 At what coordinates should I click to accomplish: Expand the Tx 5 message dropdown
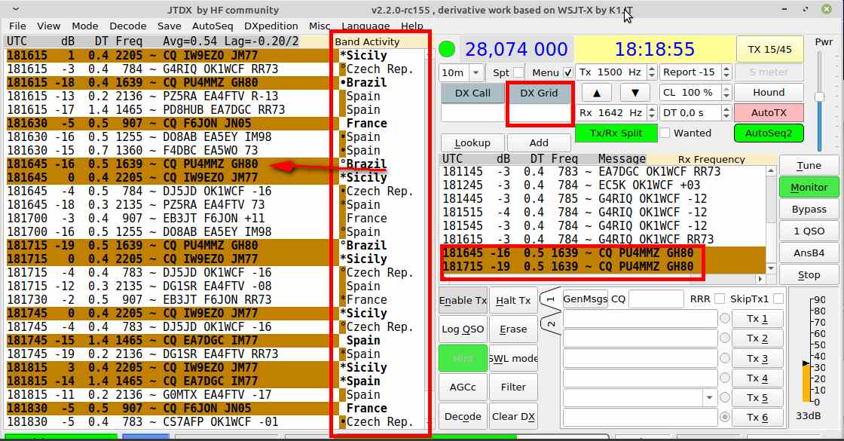[708, 397]
